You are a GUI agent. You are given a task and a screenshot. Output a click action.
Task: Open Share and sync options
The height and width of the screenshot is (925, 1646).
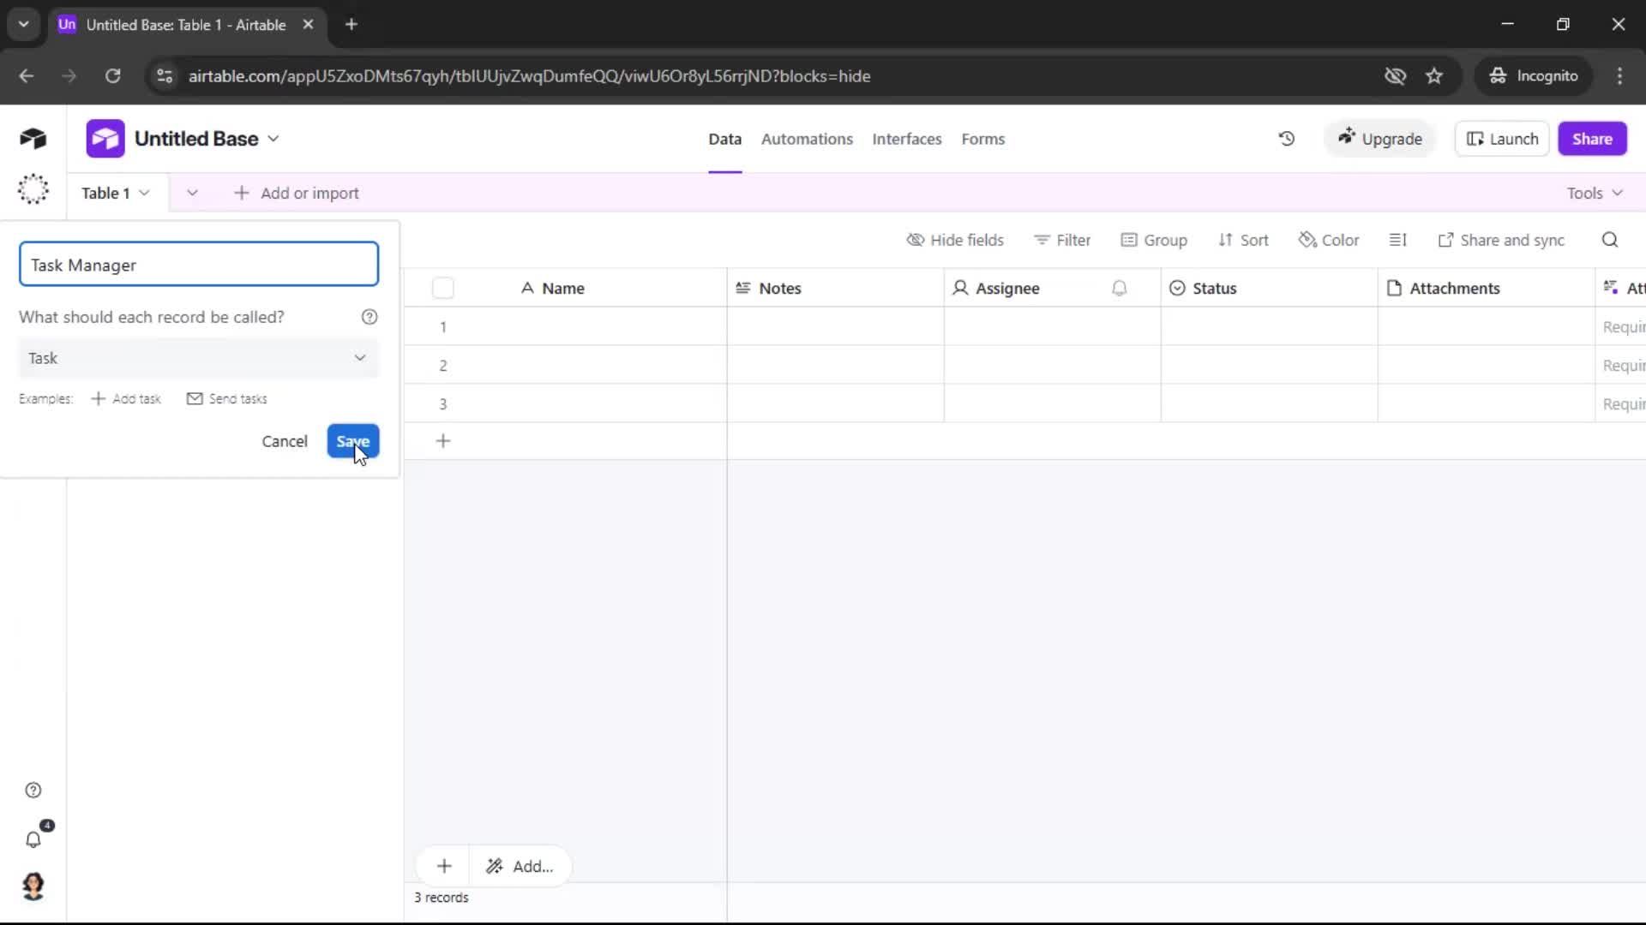click(x=1501, y=240)
